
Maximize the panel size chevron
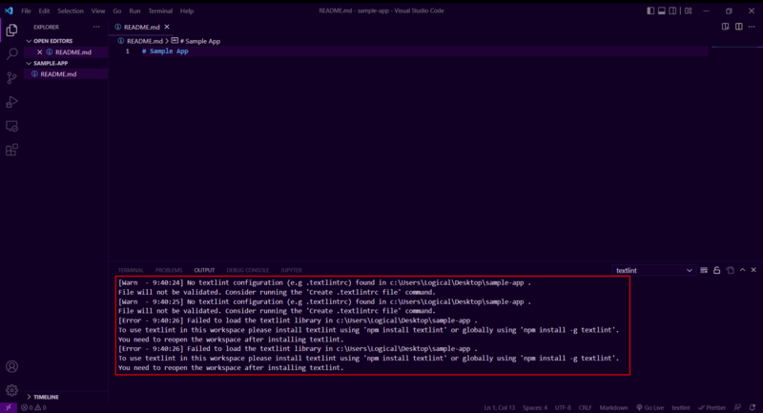[743, 270]
